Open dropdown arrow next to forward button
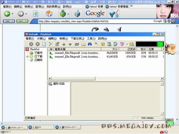 (26, 14)
